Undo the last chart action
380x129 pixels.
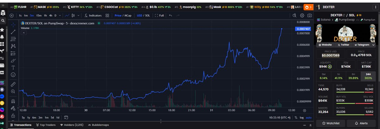click(171, 15)
